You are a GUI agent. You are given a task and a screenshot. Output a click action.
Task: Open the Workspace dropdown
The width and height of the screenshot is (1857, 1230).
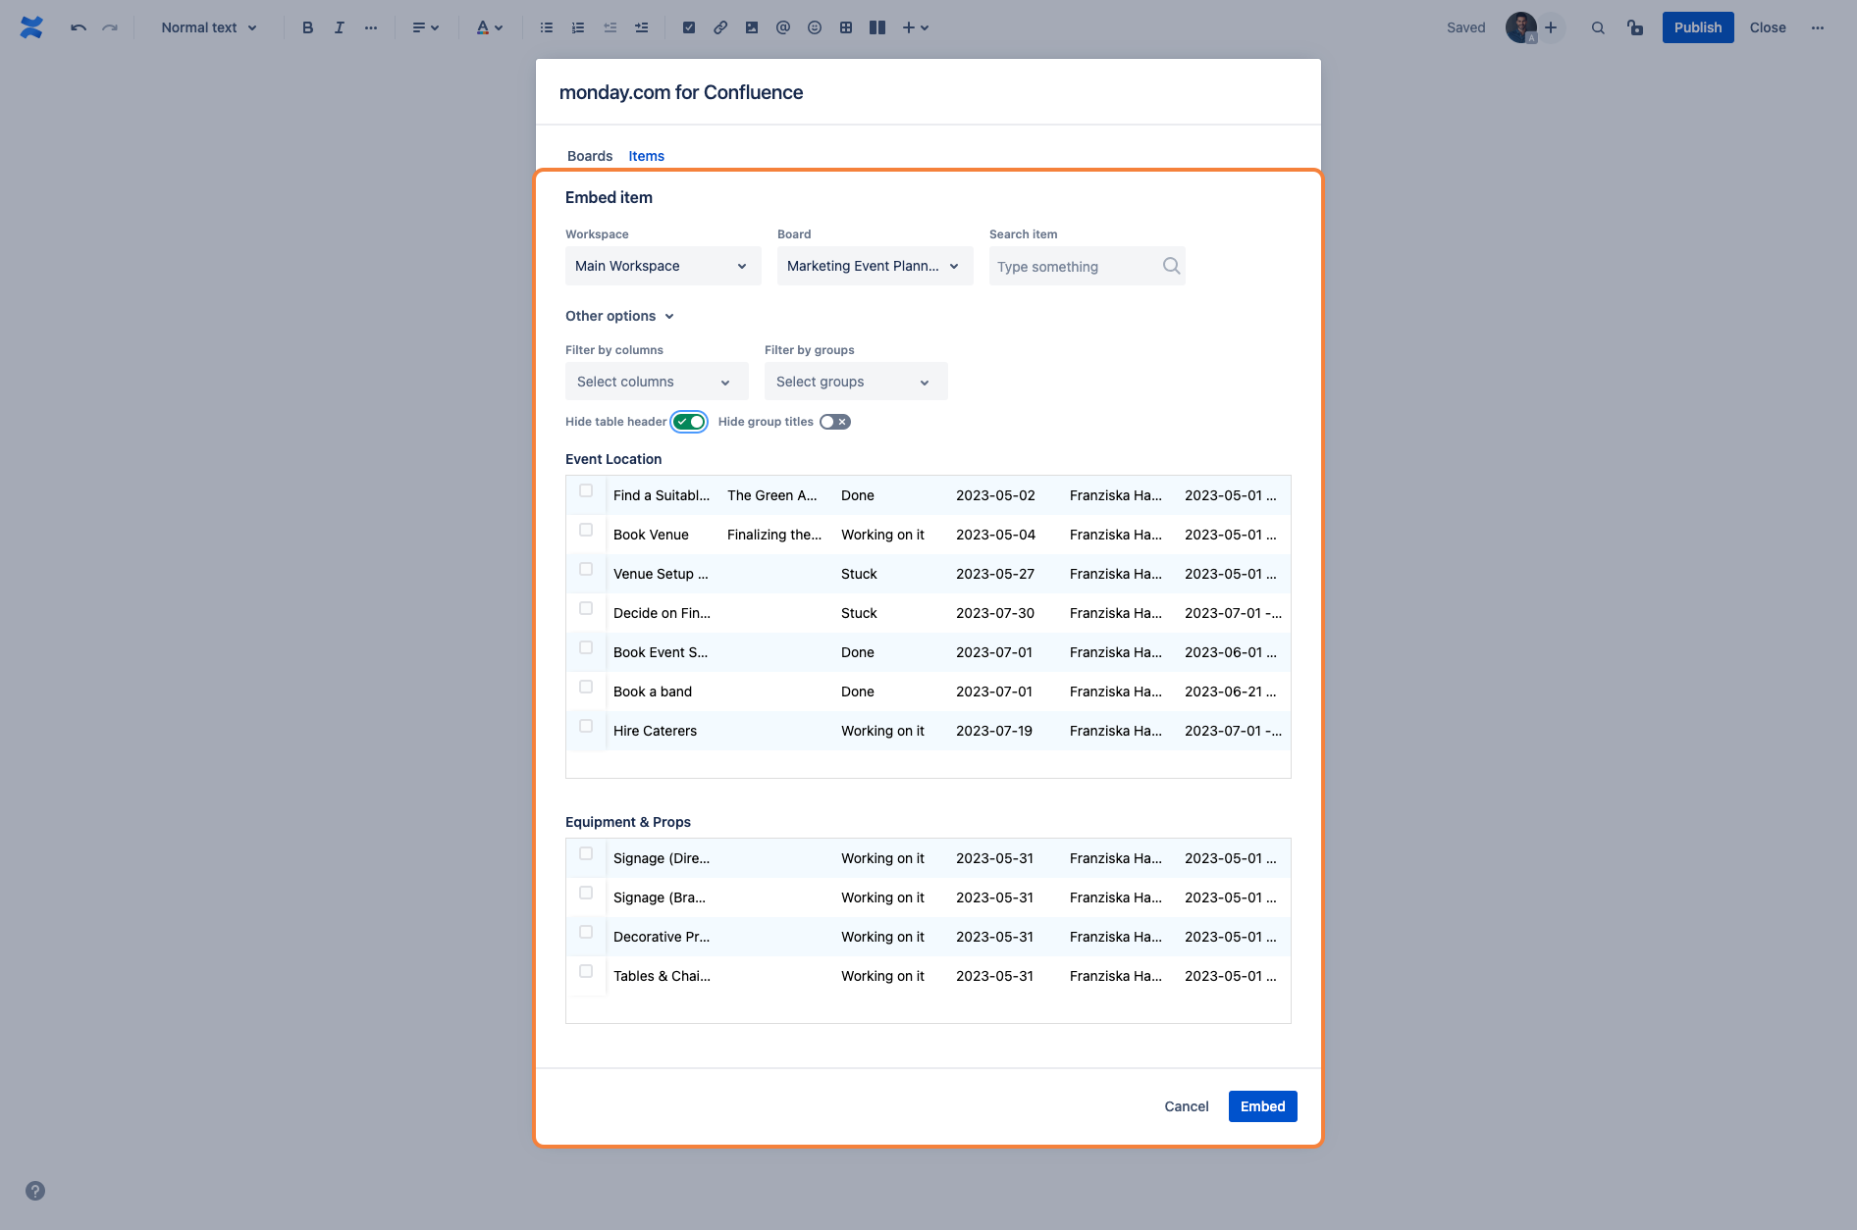point(663,266)
